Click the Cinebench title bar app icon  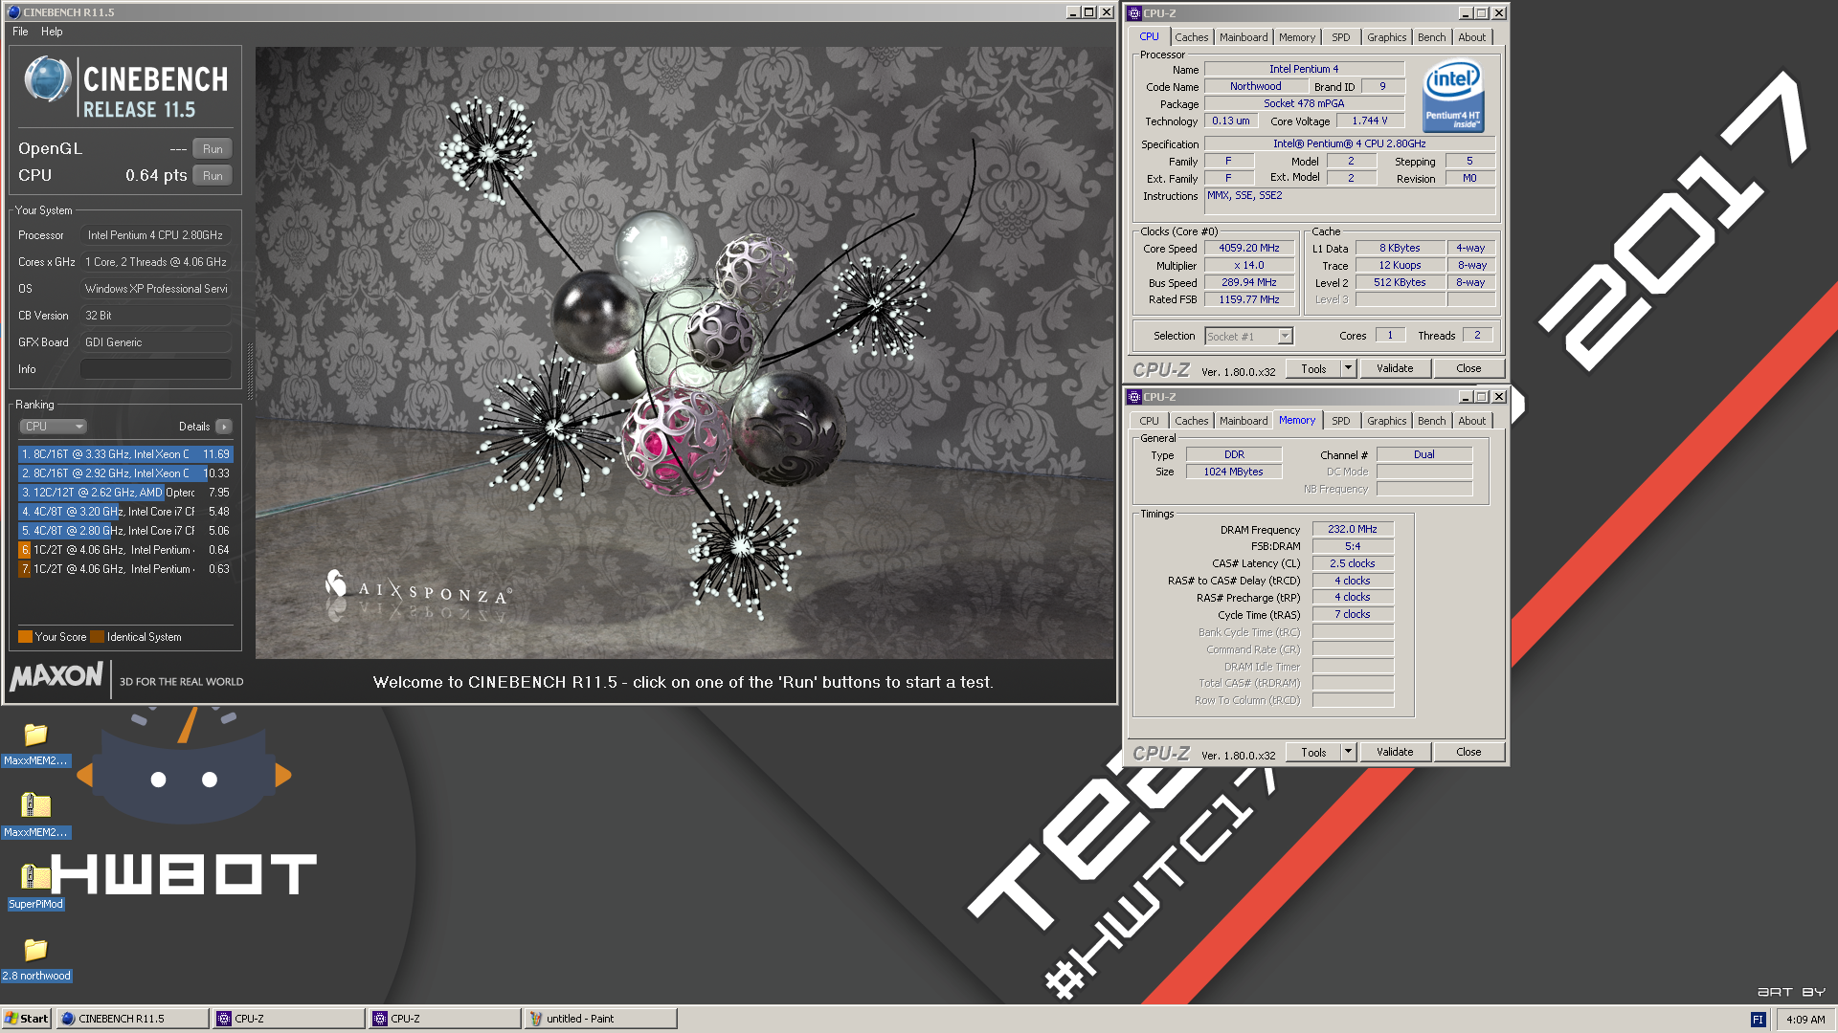[x=13, y=12]
